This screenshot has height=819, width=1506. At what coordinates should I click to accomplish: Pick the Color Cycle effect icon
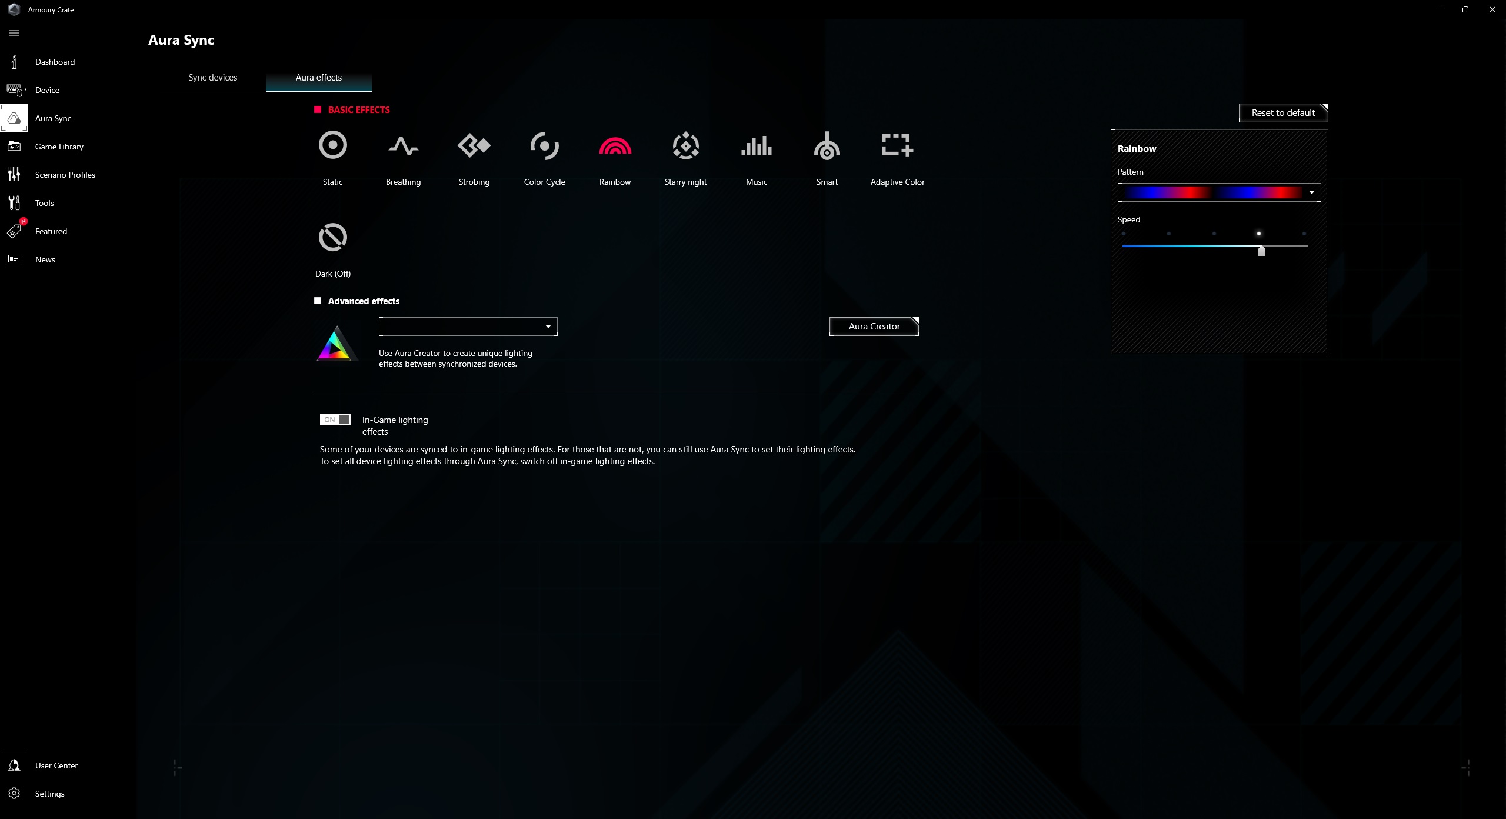point(545,145)
